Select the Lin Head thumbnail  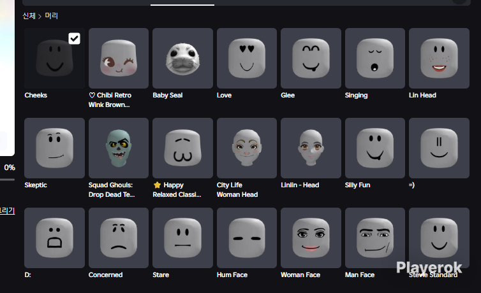click(x=439, y=58)
